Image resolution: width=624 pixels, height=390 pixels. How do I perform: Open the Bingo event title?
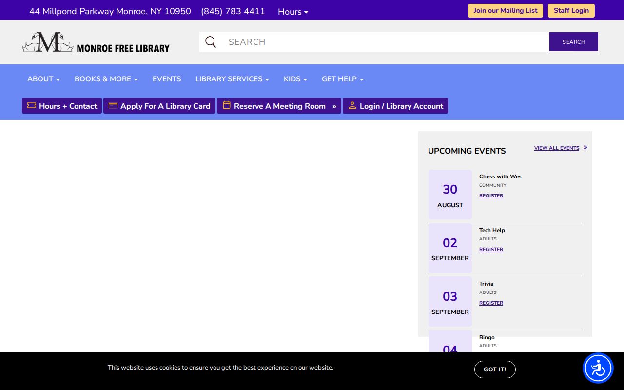[487, 337]
